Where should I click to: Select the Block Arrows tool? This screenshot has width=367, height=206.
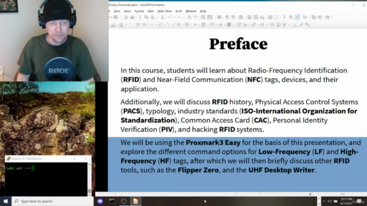coord(195,25)
